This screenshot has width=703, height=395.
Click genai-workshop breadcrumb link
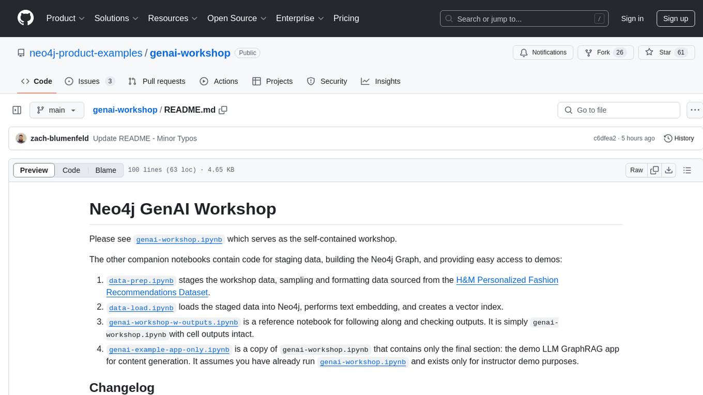pos(125,110)
